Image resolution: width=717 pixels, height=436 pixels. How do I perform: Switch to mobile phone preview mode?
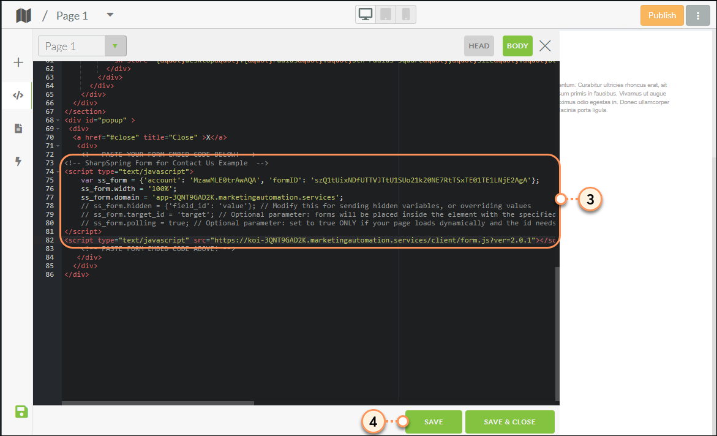405,14
